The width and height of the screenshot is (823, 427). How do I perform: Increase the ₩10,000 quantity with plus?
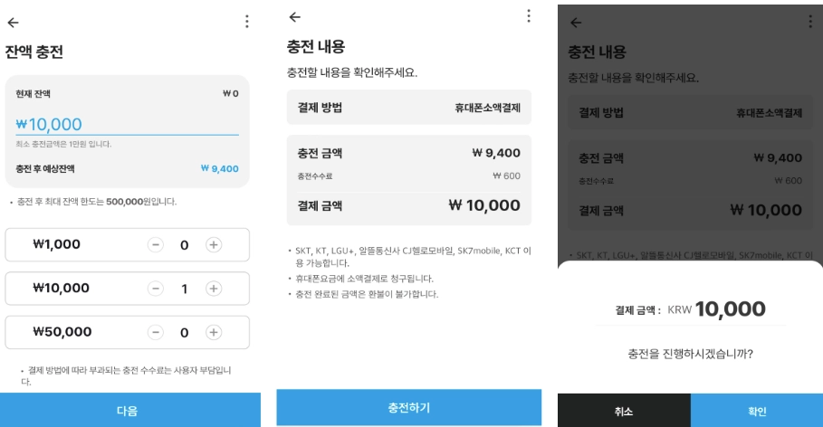coord(214,289)
